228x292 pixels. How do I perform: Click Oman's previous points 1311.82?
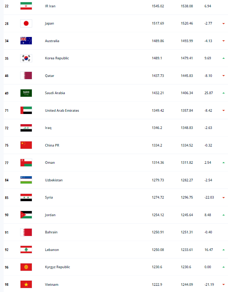(x=187, y=163)
